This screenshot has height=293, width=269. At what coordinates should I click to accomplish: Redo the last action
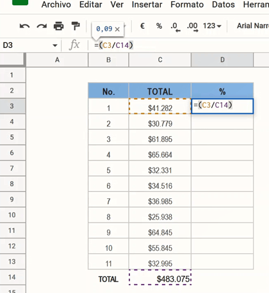tap(42, 26)
